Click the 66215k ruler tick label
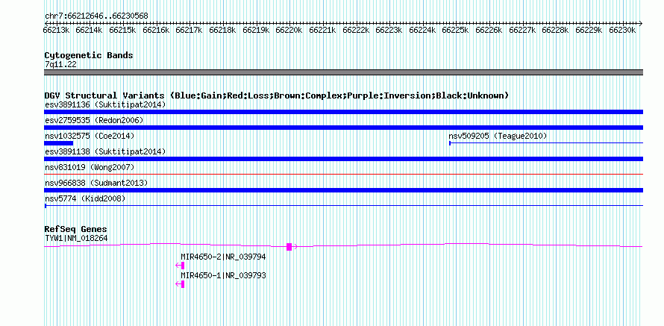The height and width of the screenshot is (326, 664). click(x=123, y=30)
